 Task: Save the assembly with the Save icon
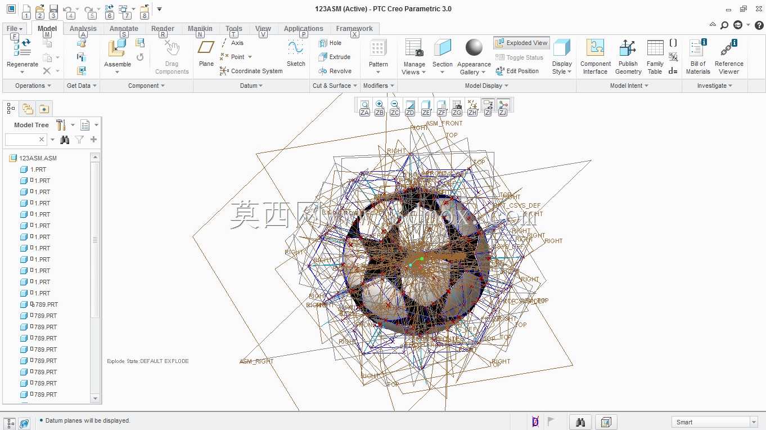[53, 9]
